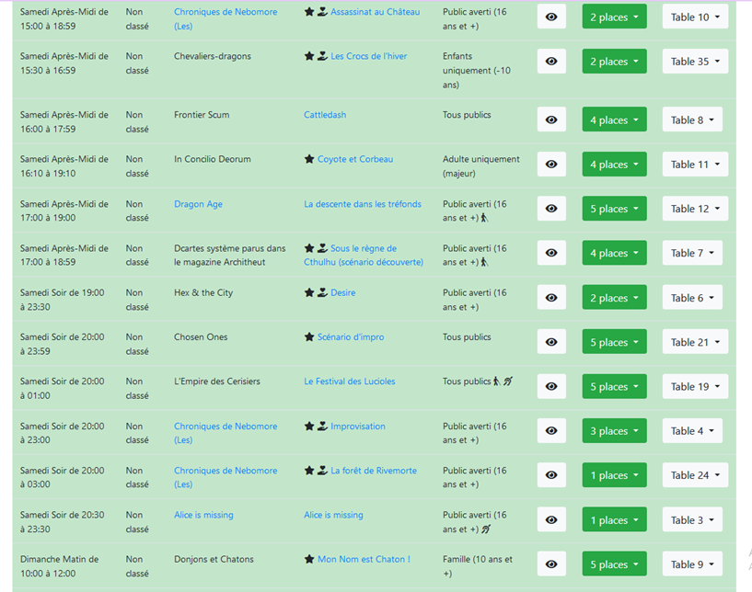
Task: Click the game master icon before Les Crocs de l'hiver
Action: click(322, 56)
